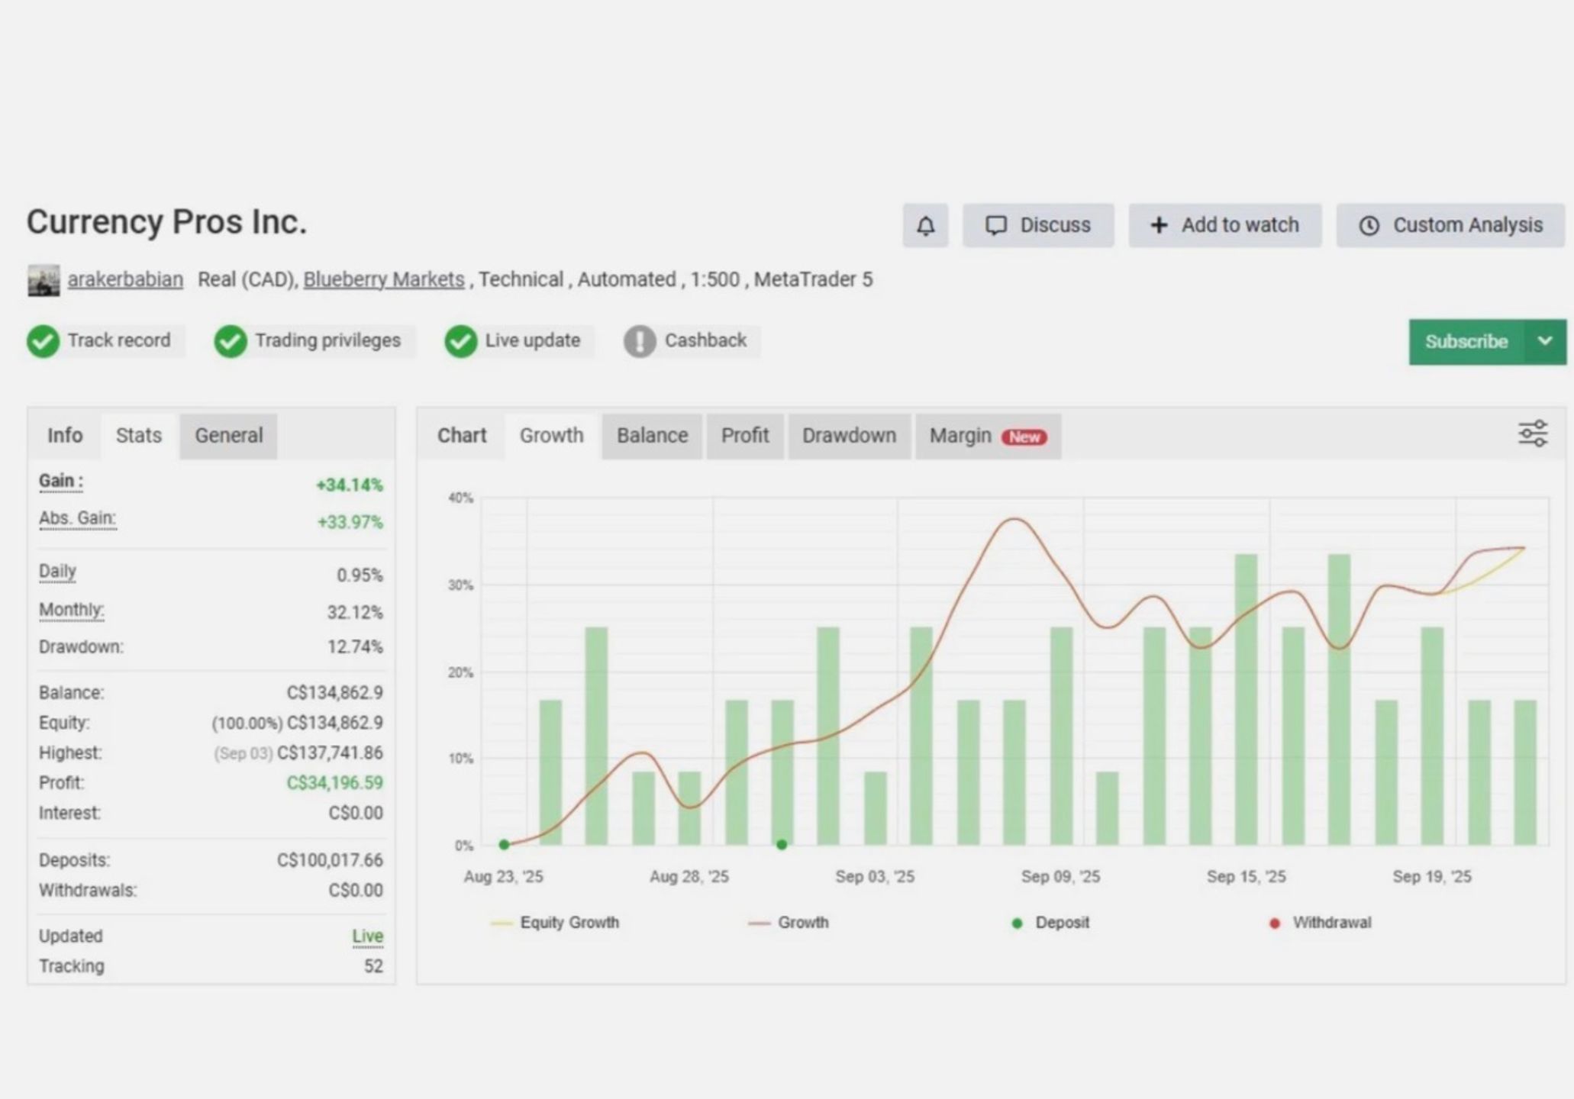Click the notification bell icon

coord(925,225)
